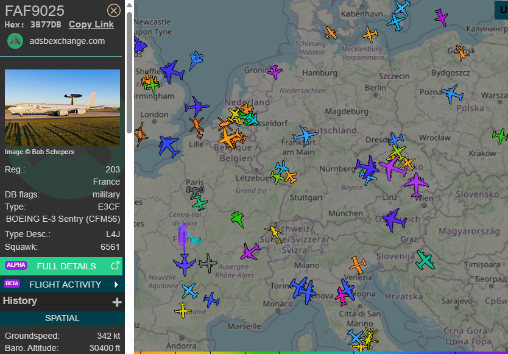508x354 pixels.
Task: Select the teal aircraft near Slovenija
Action: (425, 260)
